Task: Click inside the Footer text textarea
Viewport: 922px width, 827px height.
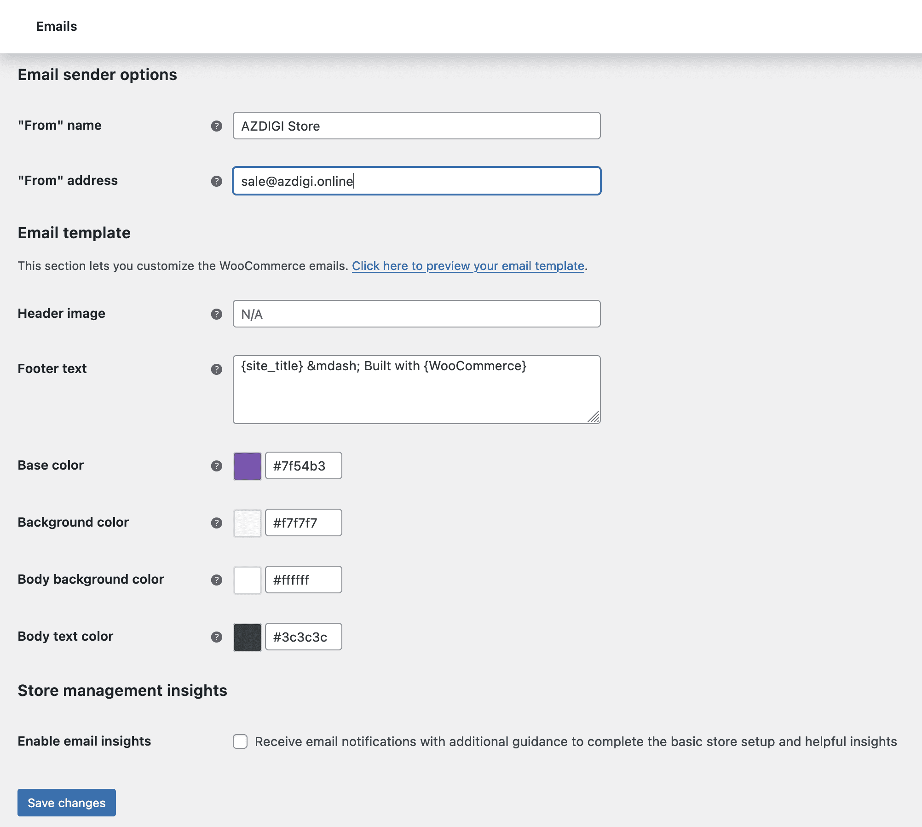Action: tap(416, 390)
